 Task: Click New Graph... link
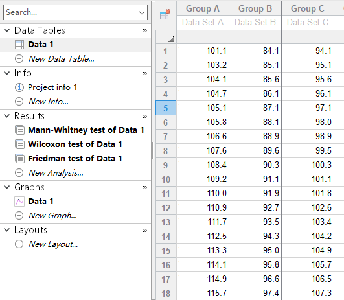click(x=52, y=216)
